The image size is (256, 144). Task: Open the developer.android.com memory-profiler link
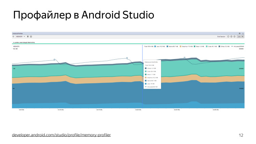click(x=61, y=135)
